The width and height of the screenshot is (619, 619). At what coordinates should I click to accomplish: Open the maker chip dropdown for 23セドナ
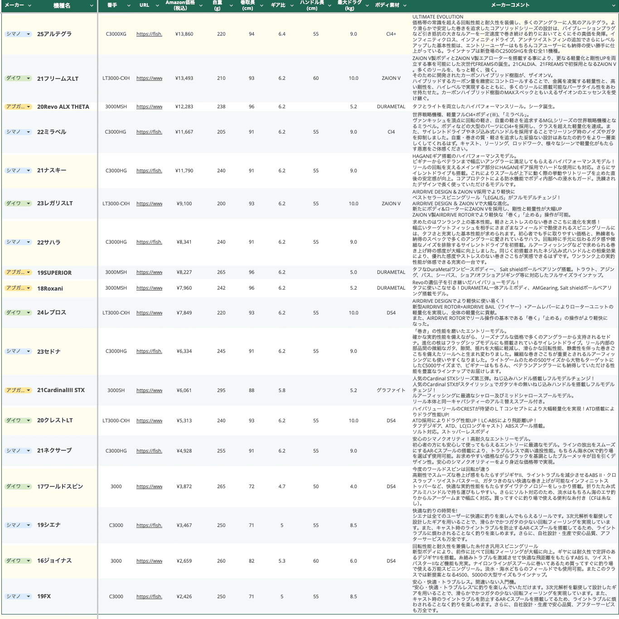(x=29, y=351)
